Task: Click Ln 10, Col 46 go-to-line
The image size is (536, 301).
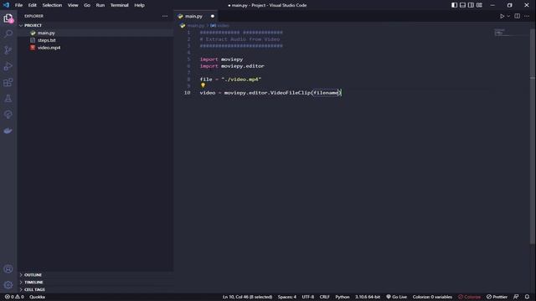Action: (248, 297)
